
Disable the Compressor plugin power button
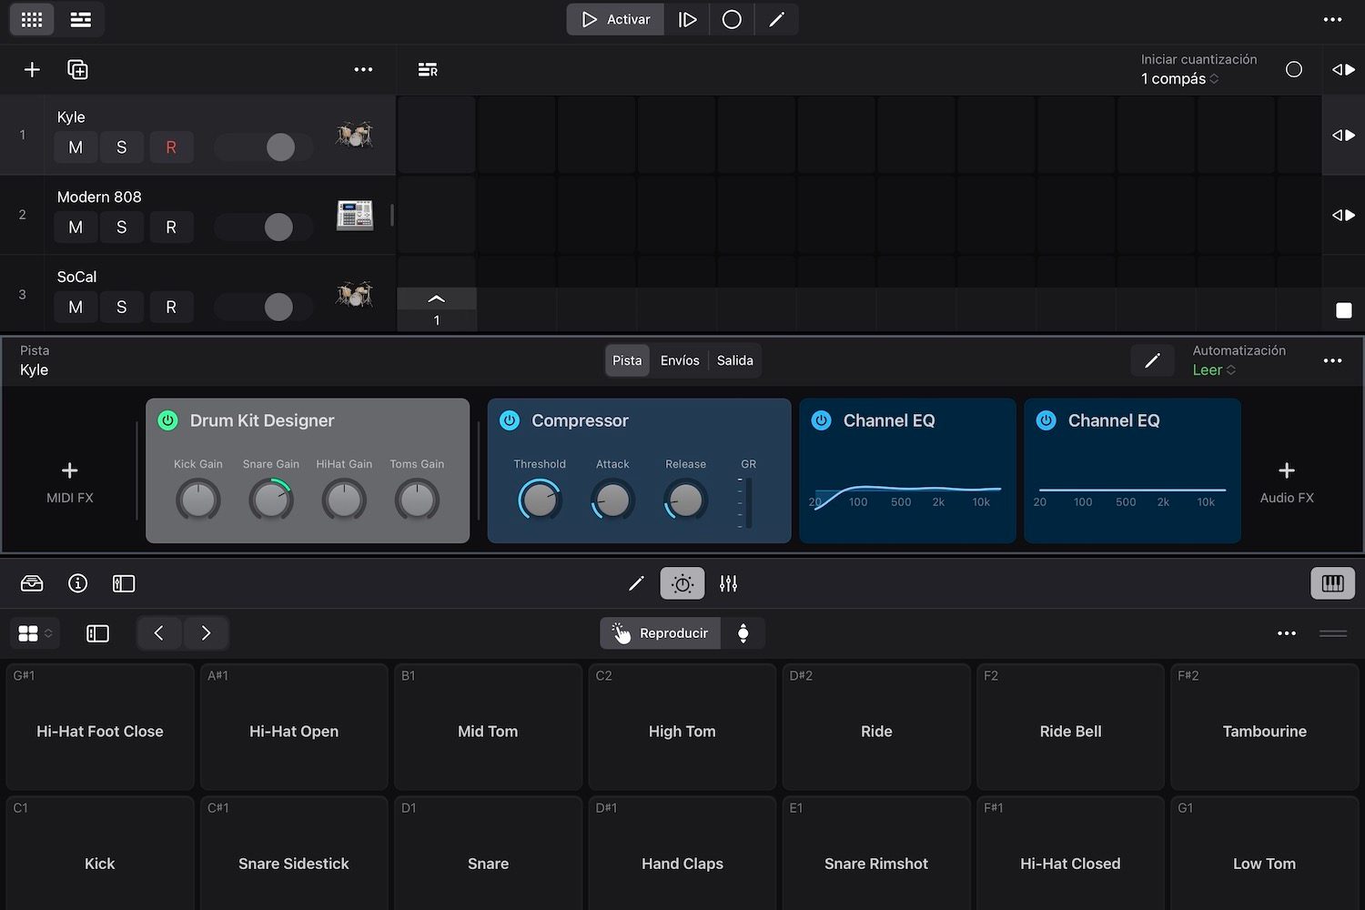[510, 420]
